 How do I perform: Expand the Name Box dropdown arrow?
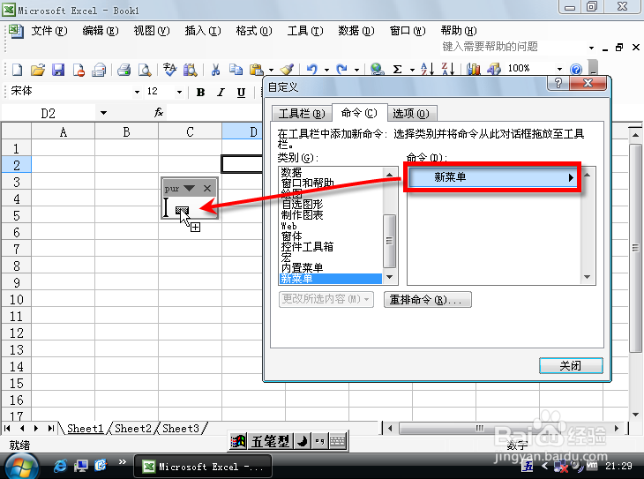(103, 113)
